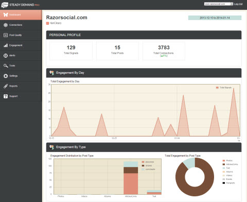Click the 'Videos' bar chart axis label
The height and width of the screenshot is (202, 247).
click(84, 196)
